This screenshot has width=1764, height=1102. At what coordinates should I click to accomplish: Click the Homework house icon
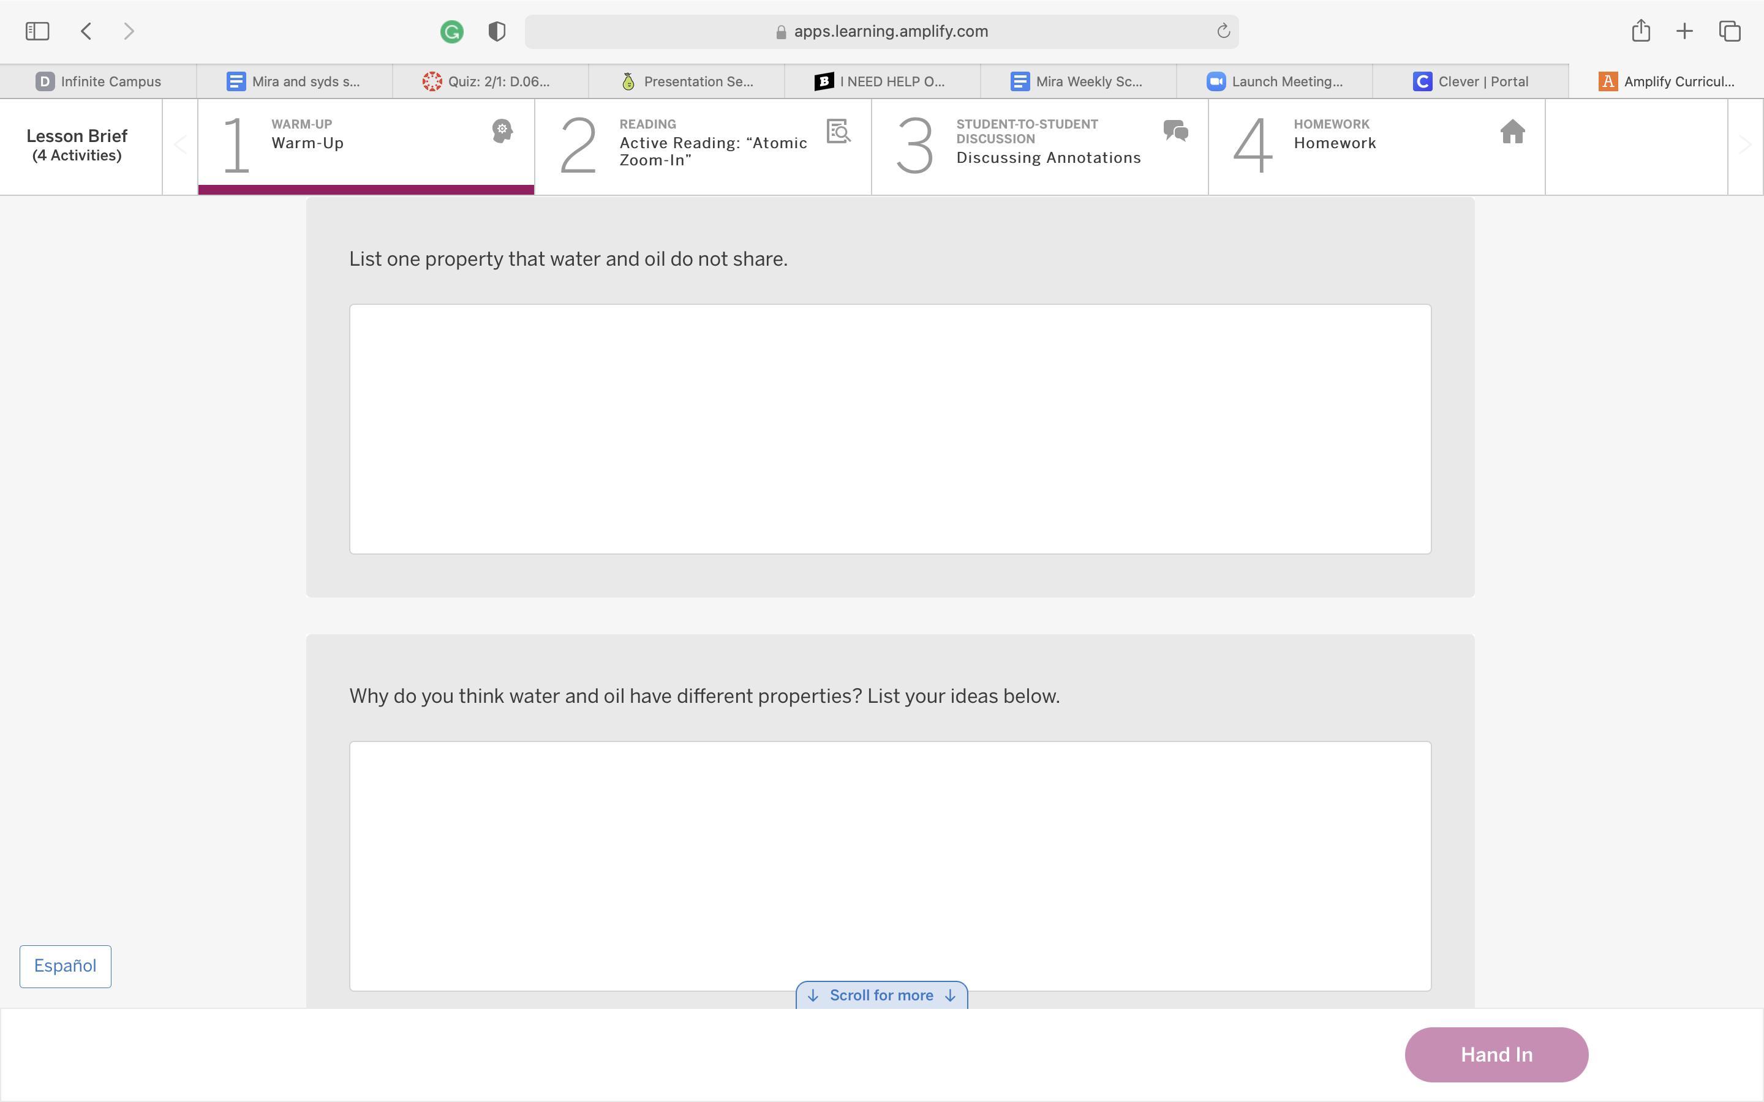(x=1512, y=132)
